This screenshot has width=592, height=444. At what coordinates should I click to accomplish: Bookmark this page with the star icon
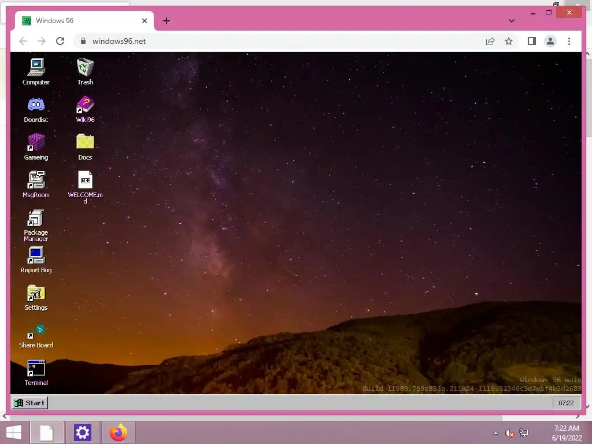point(509,41)
